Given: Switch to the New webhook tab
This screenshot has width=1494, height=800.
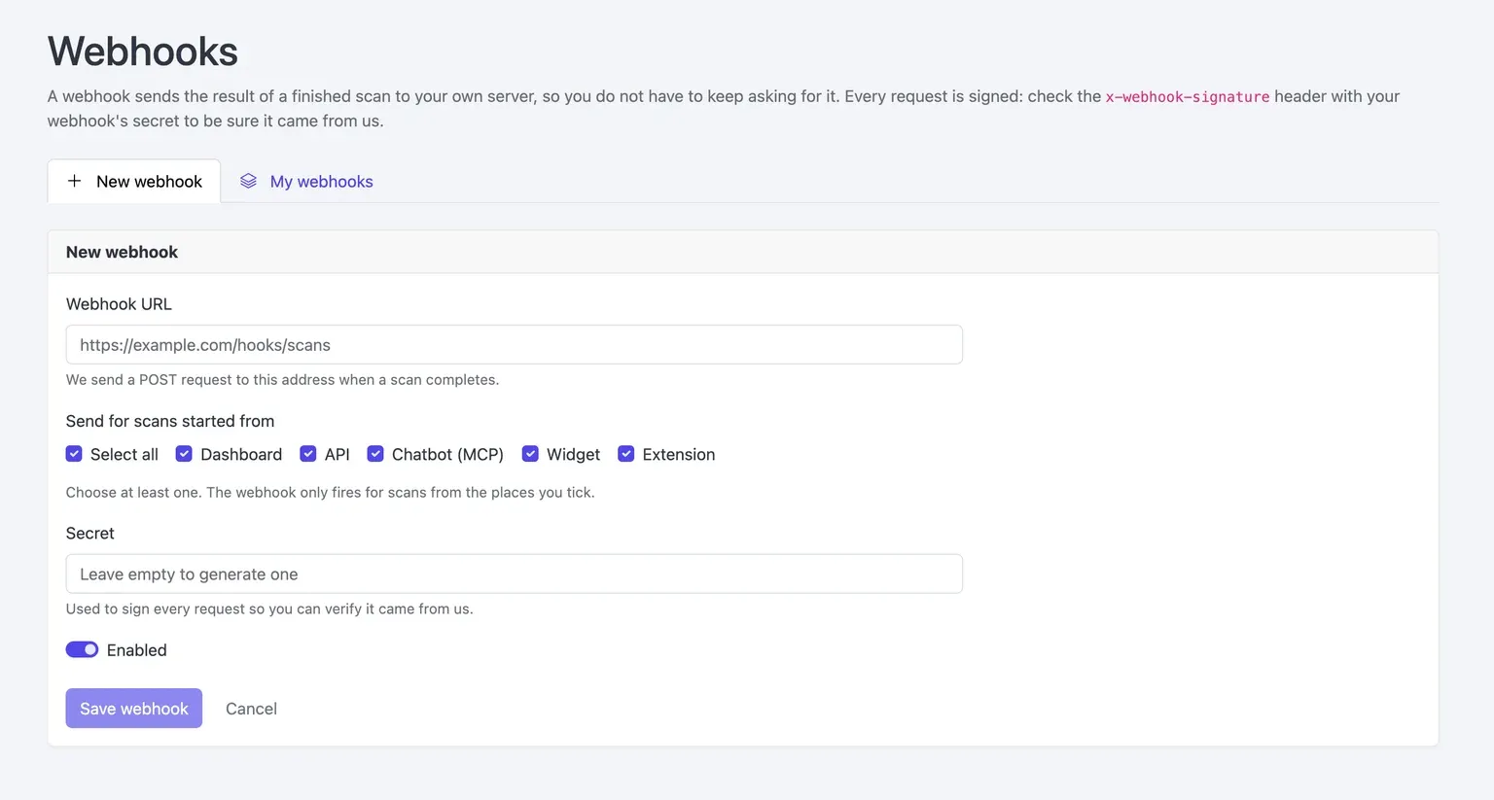Looking at the screenshot, I should 134,181.
